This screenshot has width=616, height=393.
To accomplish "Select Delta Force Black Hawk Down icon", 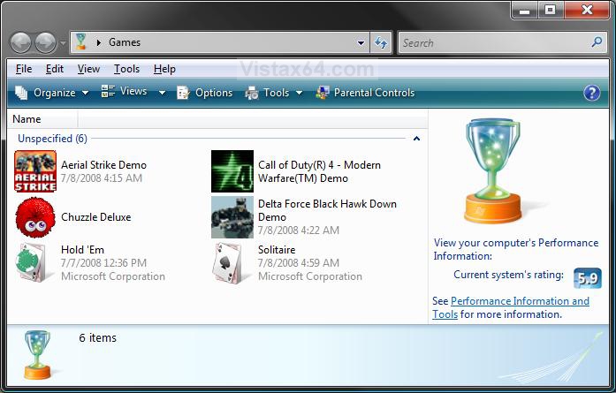I will tap(232, 217).
